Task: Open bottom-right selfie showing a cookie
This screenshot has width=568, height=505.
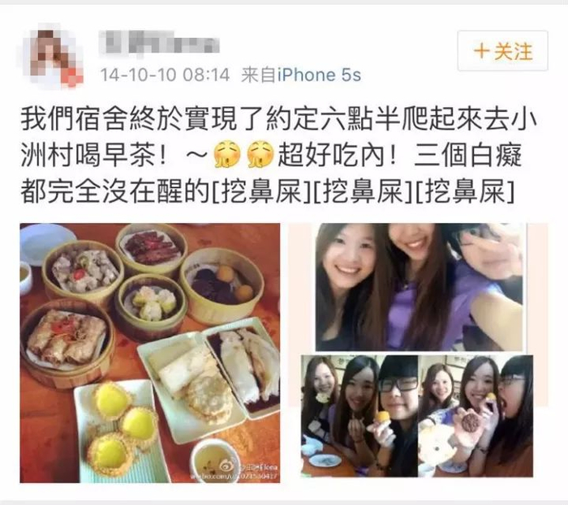Action: point(475,416)
